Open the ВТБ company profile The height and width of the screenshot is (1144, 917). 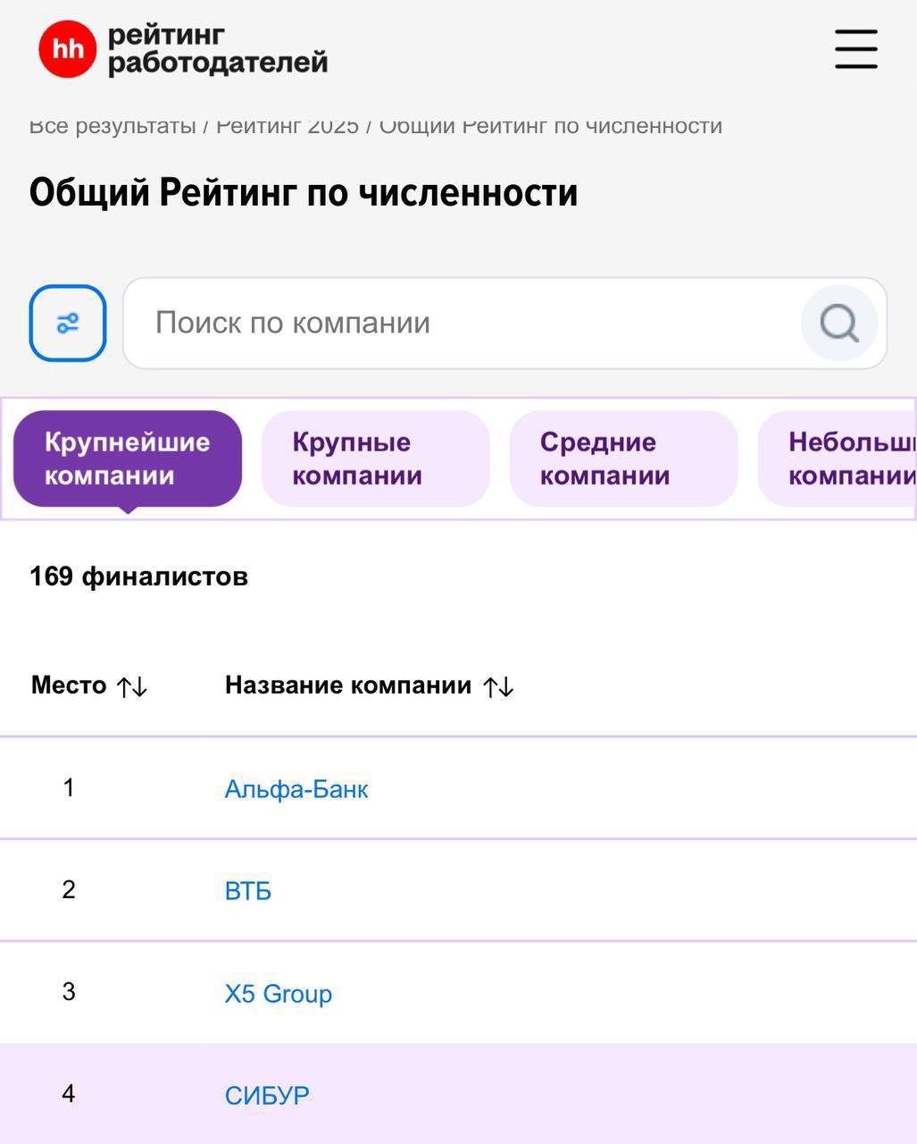coord(248,890)
